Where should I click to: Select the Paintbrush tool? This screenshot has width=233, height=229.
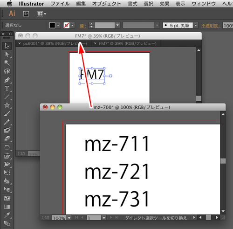7,113
